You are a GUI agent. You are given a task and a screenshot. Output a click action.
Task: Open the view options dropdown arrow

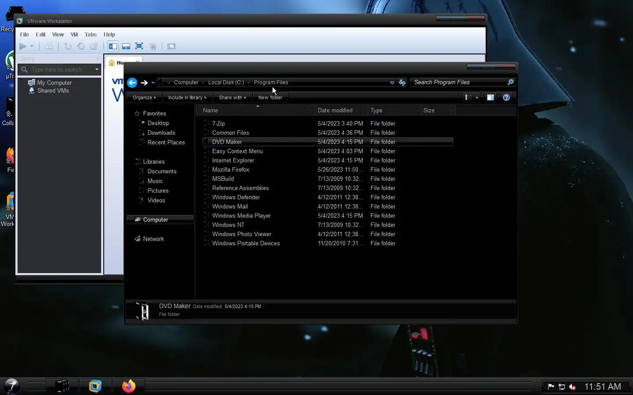(477, 97)
